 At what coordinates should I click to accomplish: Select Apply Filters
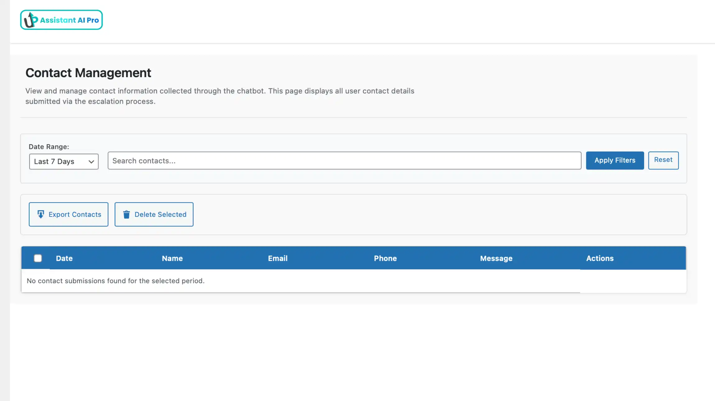pos(615,160)
